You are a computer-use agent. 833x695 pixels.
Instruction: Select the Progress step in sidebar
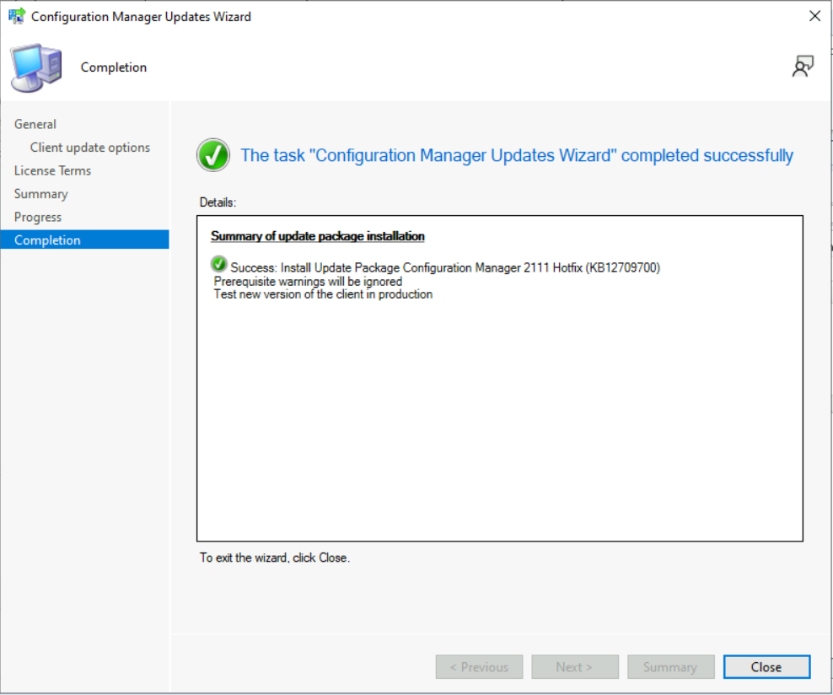click(x=38, y=217)
